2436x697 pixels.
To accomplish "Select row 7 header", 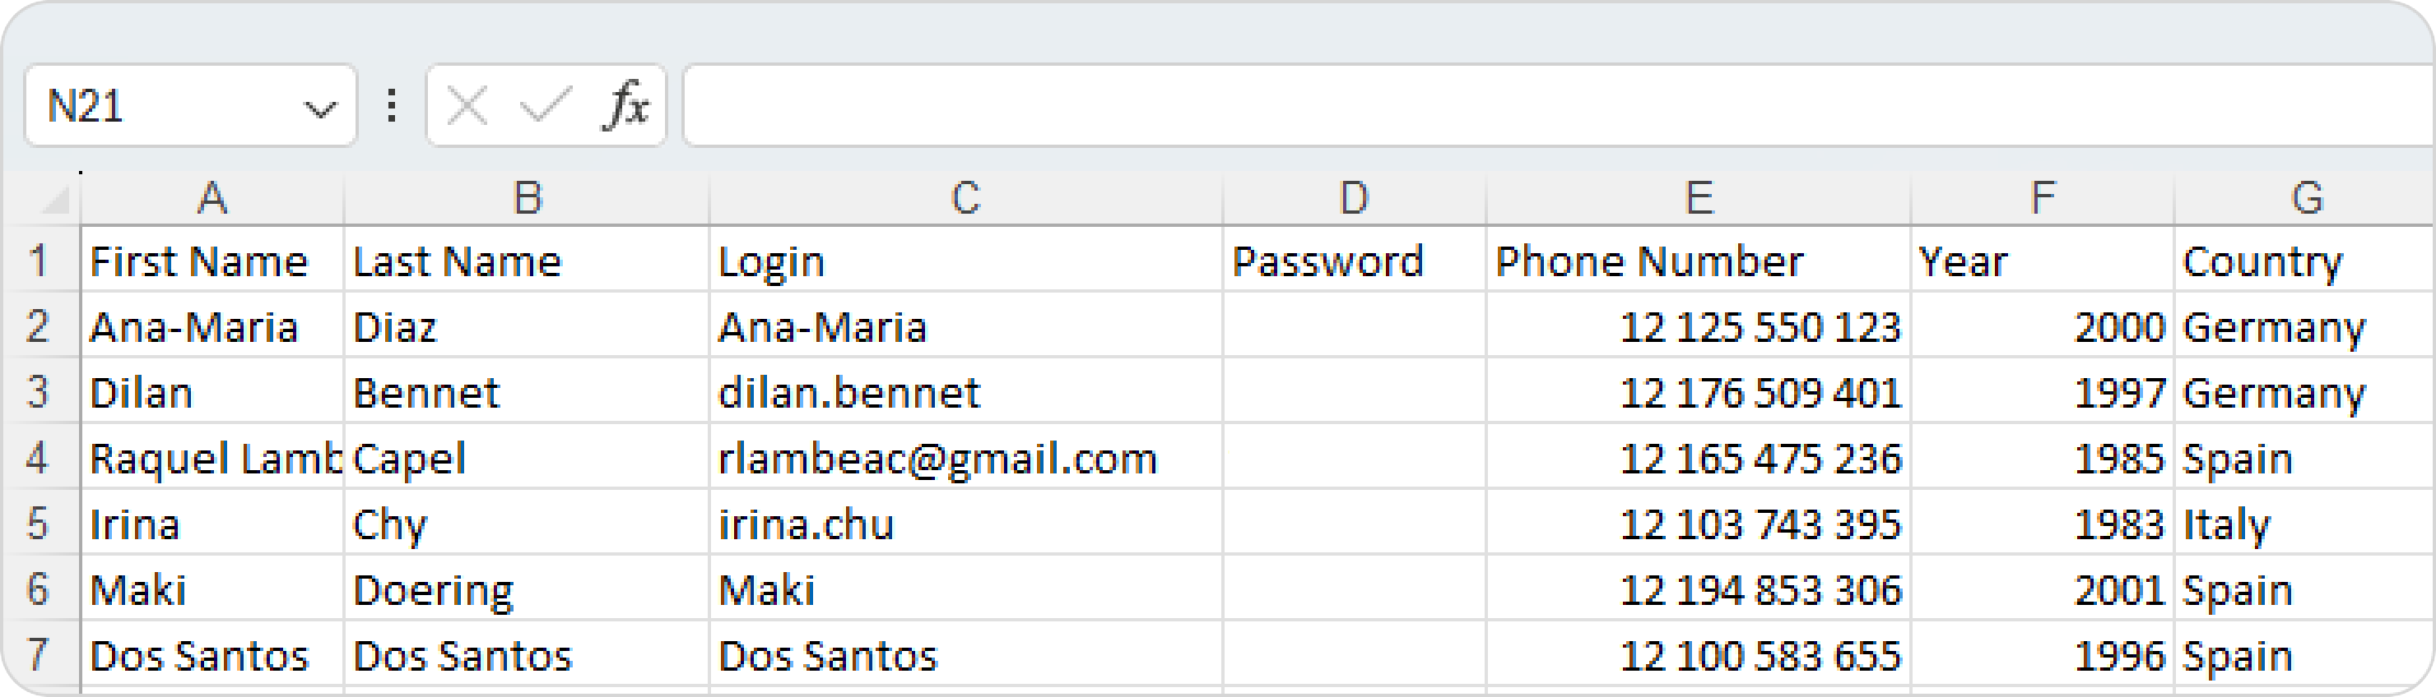I will point(38,654).
